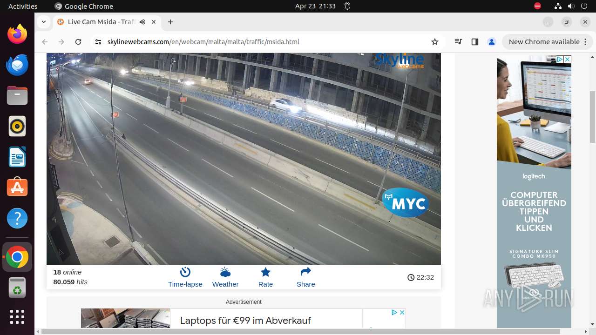Open AdChoices info on bottom laptop ad
Viewport: 596px width, 335px height.
click(x=394, y=312)
